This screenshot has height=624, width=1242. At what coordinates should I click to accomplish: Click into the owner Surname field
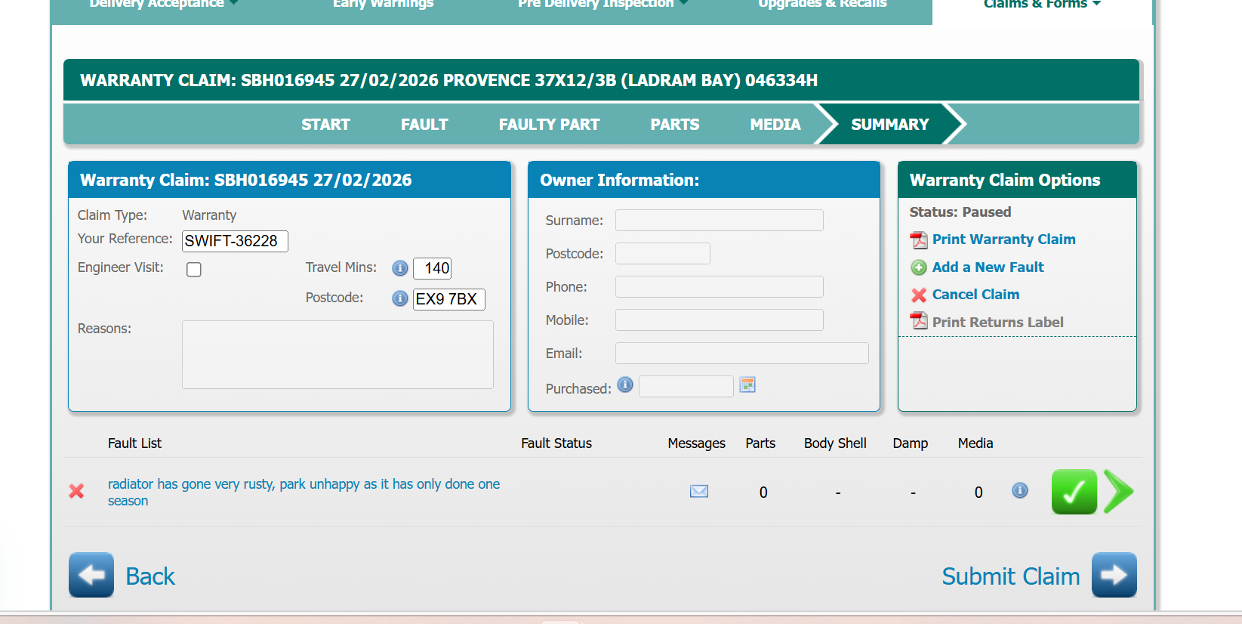pyautogui.click(x=719, y=221)
